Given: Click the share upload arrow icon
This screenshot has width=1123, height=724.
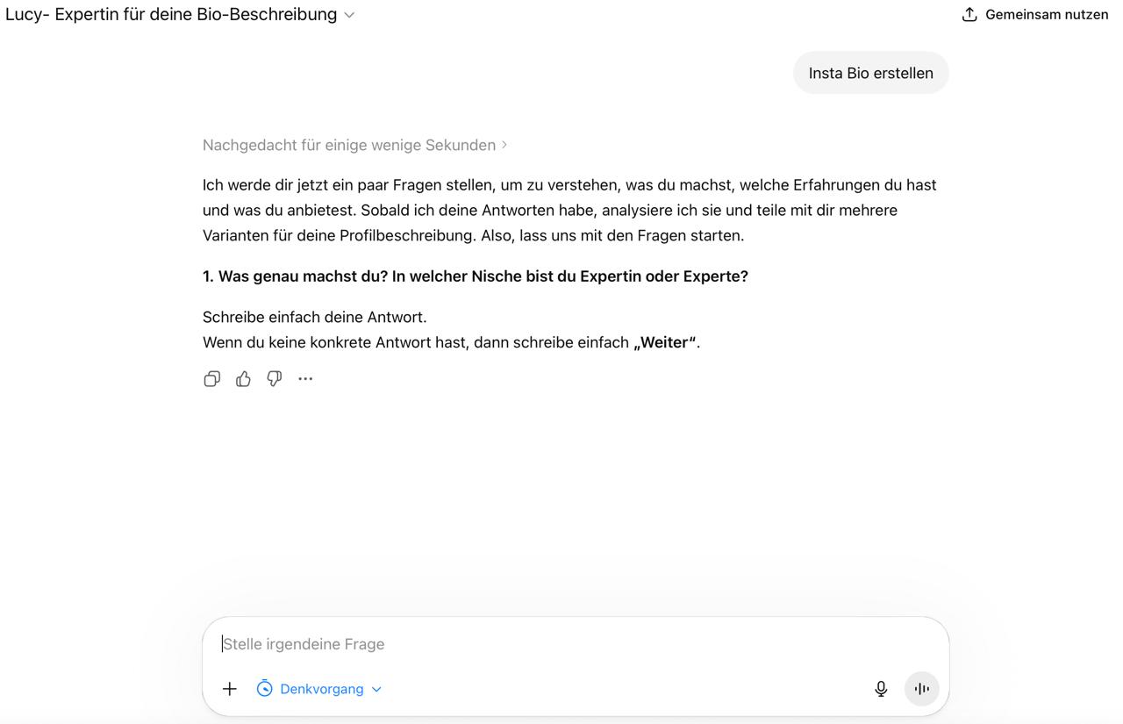Looking at the screenshot, I should pyautogui.click(x=969, y=14).
